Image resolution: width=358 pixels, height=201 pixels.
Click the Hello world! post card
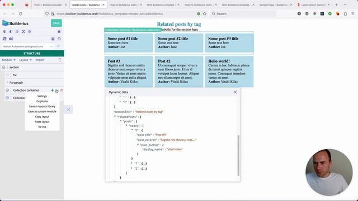pyautogui.click(x=229, y=71)
